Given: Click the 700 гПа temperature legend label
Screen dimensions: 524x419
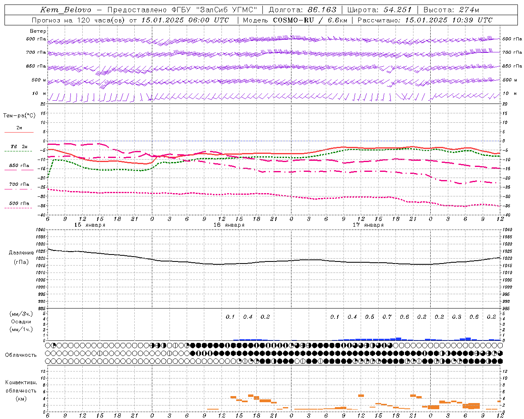Looking at the screenshot, I should [x=19, y=185].
